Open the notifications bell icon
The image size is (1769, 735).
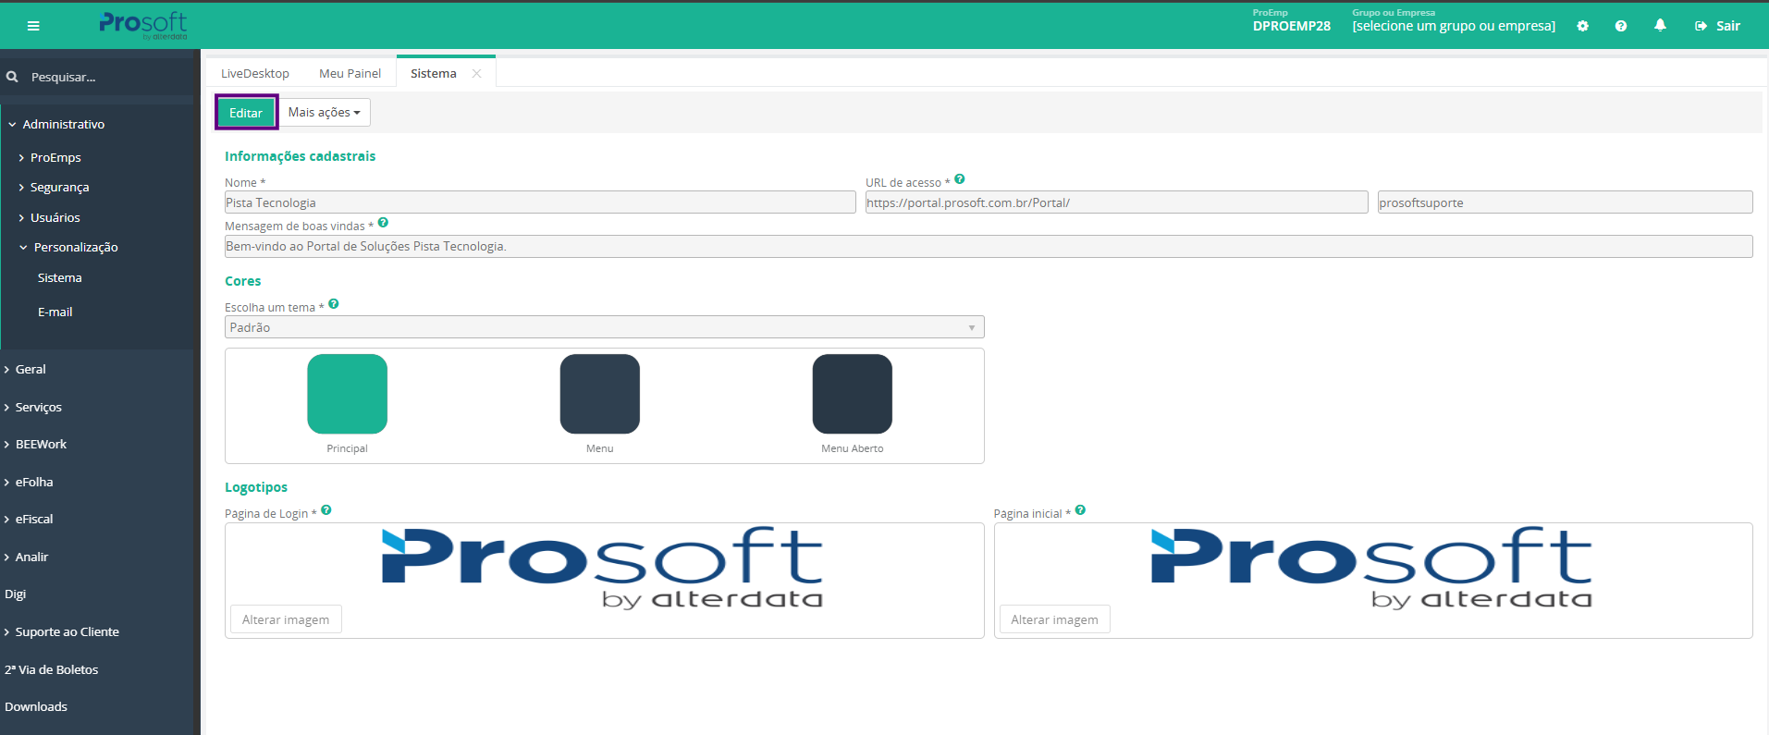(x=1660, y=26)
